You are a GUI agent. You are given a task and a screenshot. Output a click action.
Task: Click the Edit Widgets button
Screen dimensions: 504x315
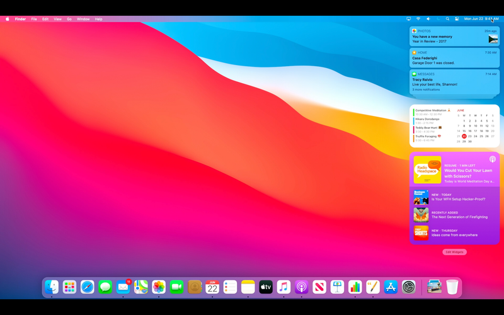pyautogui.click(x=454, y=252)
